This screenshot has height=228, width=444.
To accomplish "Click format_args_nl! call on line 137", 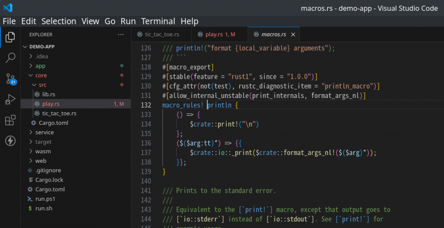I will [x=310, y=153].
